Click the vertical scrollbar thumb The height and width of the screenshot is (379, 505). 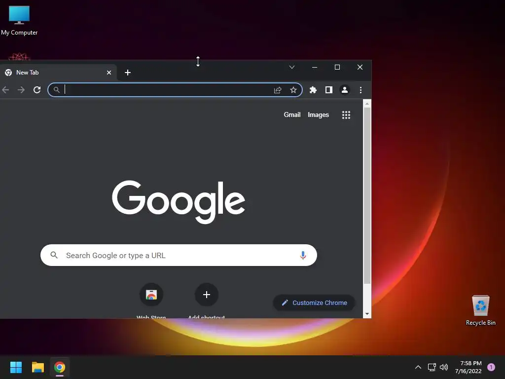click(x=367, y=195)
